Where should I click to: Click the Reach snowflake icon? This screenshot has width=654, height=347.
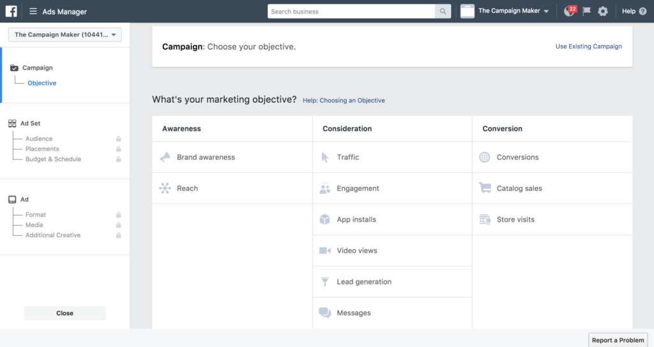165,188
